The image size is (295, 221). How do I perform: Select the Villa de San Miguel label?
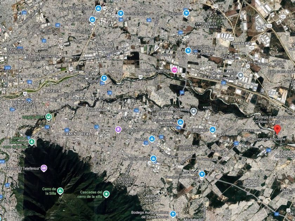click(104, 47)
